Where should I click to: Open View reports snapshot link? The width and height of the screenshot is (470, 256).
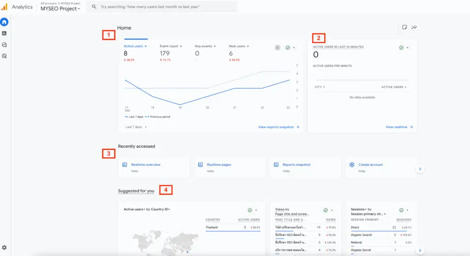pyautogui.click(x=279, y=127)
